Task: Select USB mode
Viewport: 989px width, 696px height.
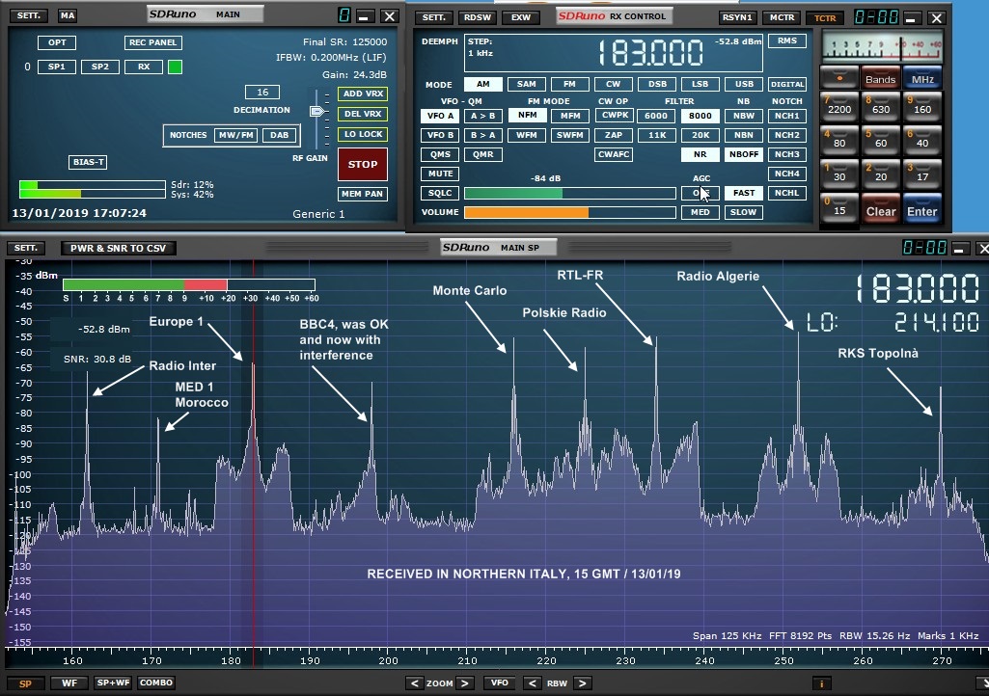Action: pos(744,84)
